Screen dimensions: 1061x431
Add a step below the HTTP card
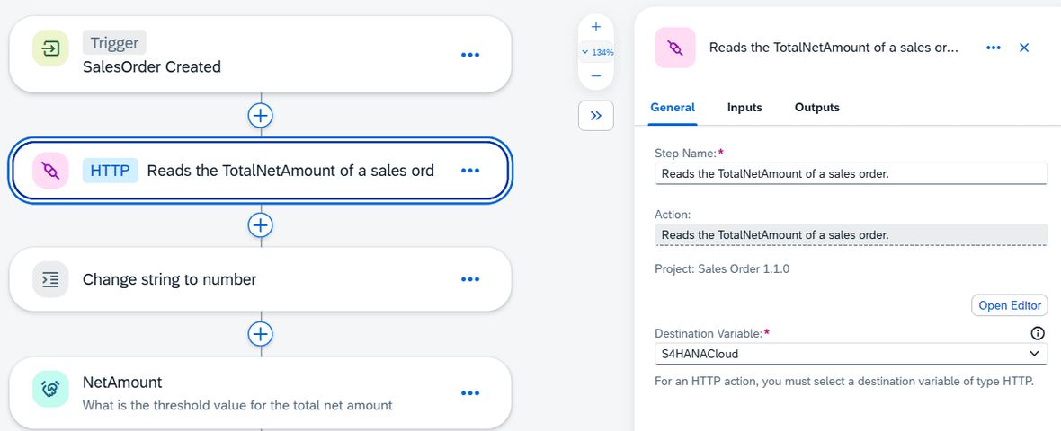(261, 224)
